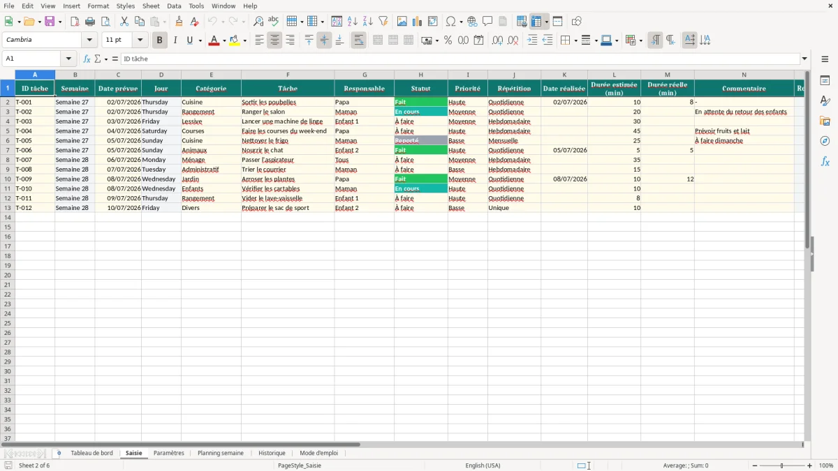Copy selection with the Copy icon
Viewport: 838px width, 471px height.
pos(140,22)
